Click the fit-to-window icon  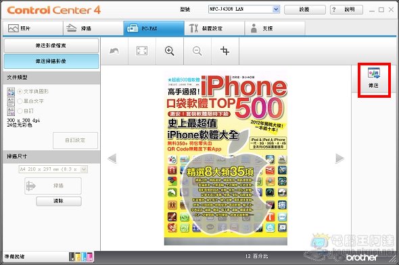[142, 51]
